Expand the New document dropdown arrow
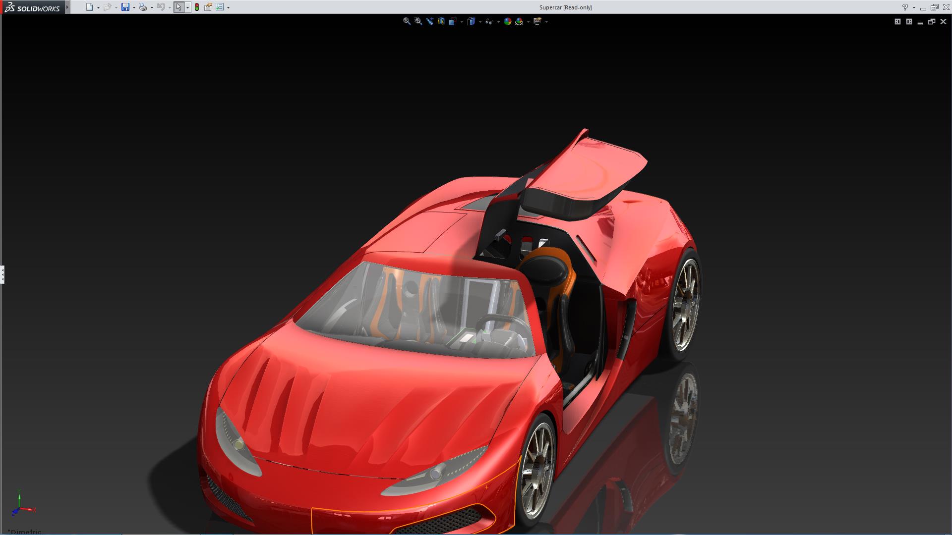Screen dimensions: 952x535 [98, 7]
